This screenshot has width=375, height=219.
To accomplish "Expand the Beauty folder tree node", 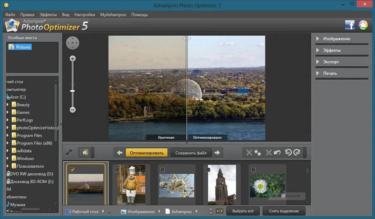I will click(8, 104).
